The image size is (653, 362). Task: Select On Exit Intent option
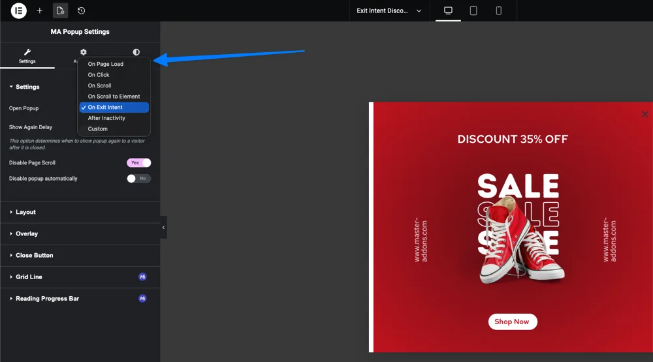(114, 108)
